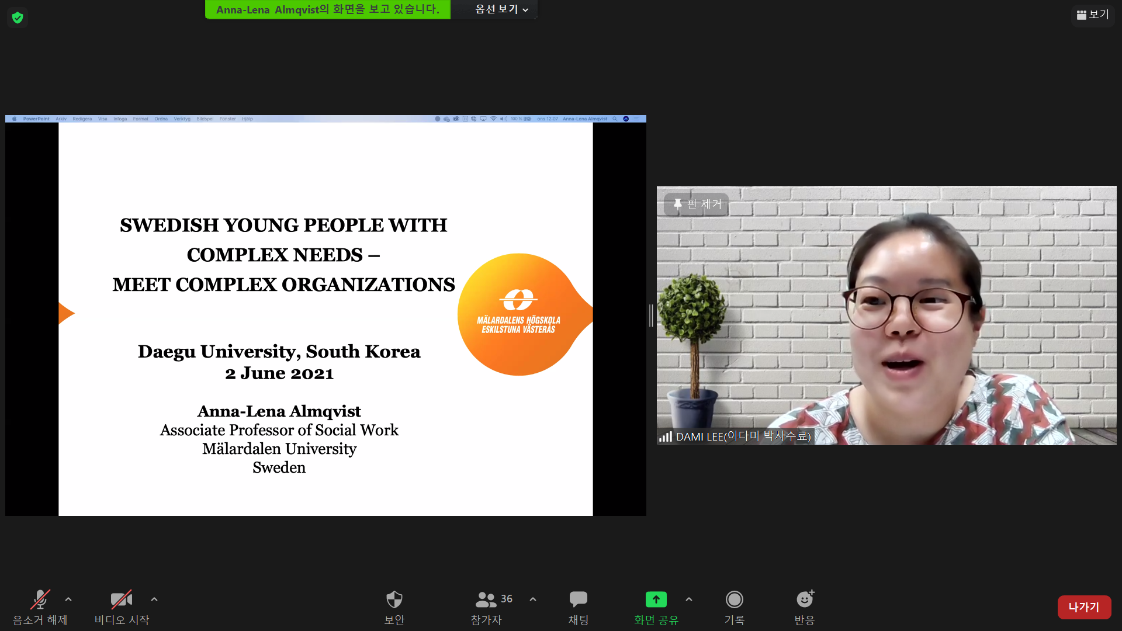
Task: Expand share screen options arrow
Action: (689, 599)
